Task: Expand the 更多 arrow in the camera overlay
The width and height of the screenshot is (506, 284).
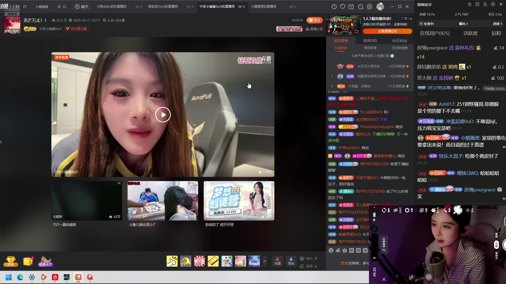Action: (x=468, y=210)
